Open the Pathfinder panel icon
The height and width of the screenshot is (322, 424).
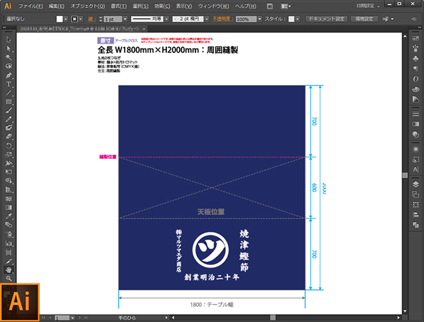(x=415, y=225)
